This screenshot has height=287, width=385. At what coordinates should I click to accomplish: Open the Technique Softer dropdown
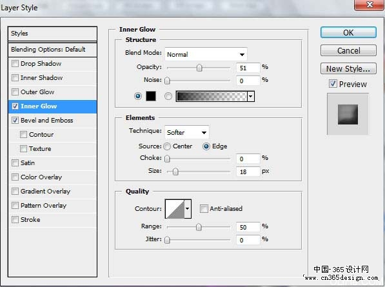(x=187, y=133)
